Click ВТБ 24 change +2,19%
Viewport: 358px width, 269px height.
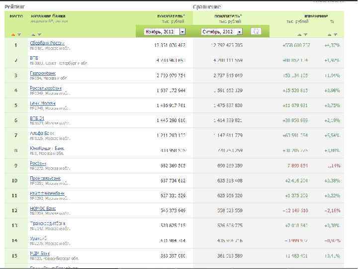tap(332, 121)
